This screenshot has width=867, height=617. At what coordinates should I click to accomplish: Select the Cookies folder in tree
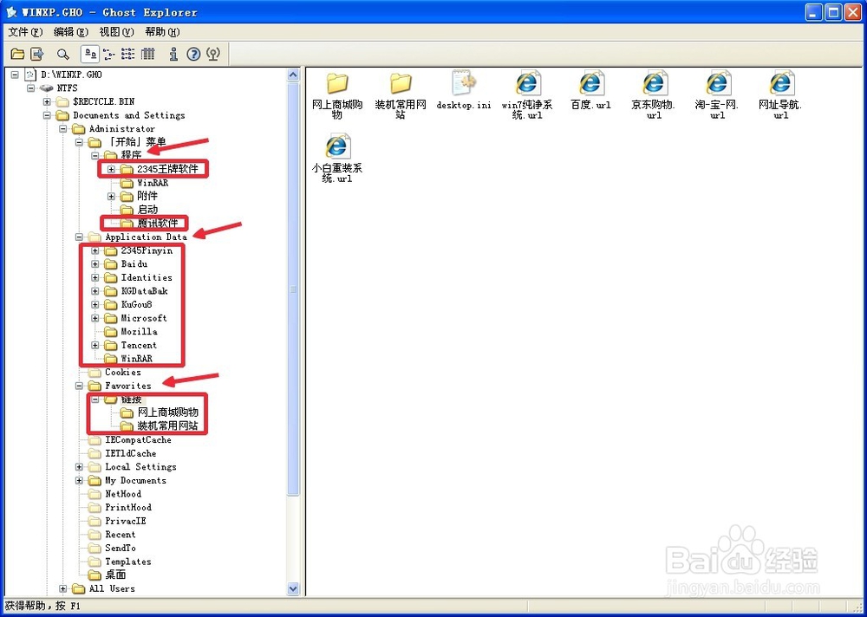tap(123, 372)
